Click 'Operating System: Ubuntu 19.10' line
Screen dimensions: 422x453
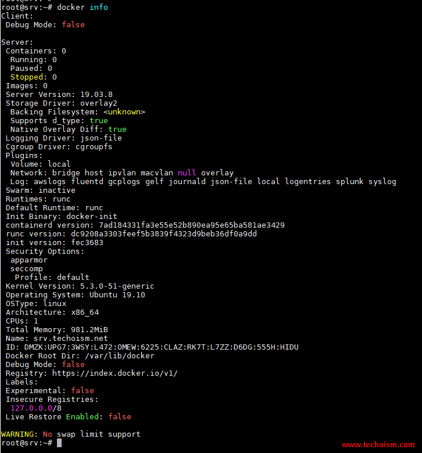[76, 294]
